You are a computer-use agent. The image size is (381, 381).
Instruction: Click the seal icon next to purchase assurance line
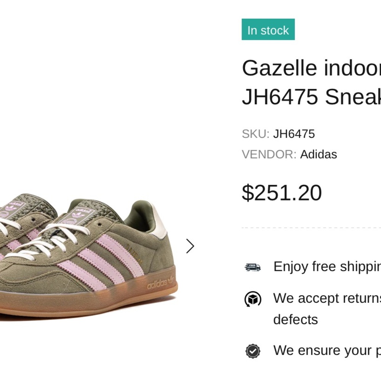point(253,350)
